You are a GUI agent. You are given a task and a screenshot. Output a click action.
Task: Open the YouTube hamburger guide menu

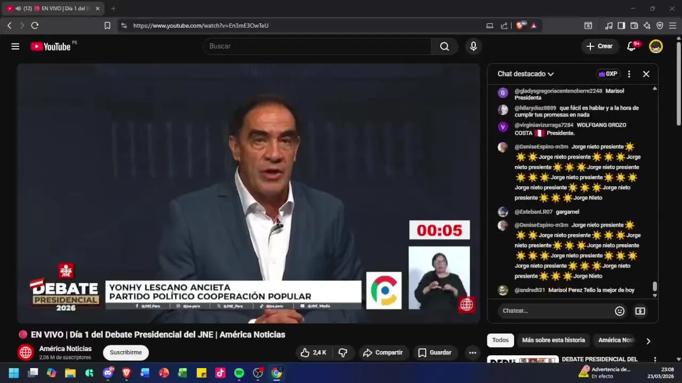coord(15,46)
